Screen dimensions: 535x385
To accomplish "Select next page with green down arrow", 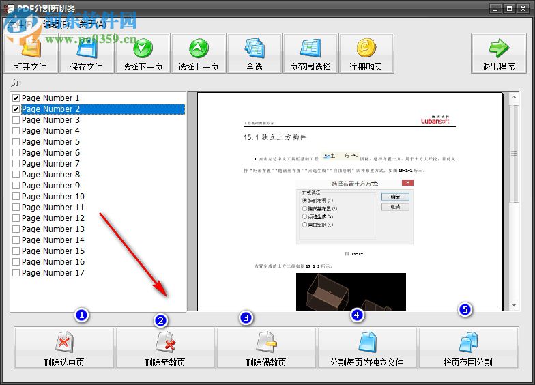I will [142, 53].
